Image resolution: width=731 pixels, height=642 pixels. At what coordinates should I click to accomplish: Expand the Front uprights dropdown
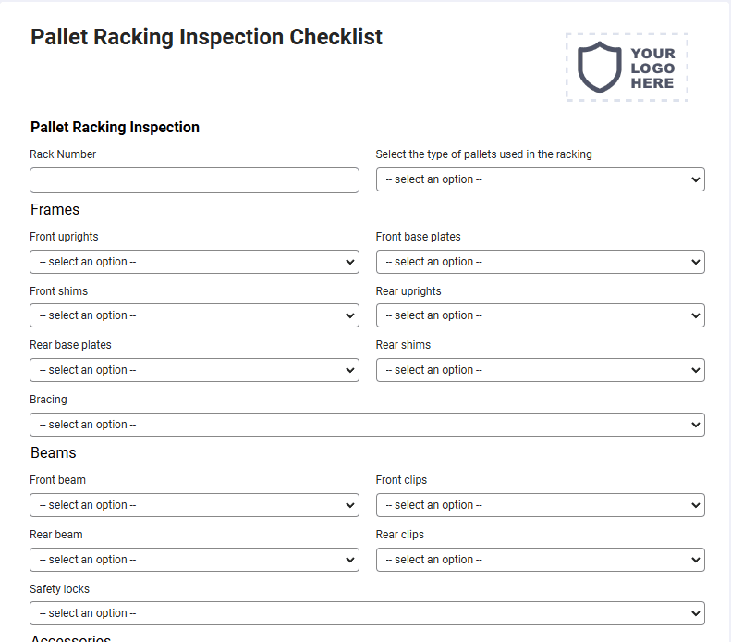pos(194,262)
